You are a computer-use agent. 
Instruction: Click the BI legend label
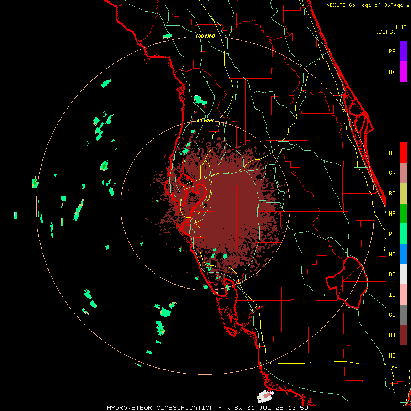coord(392,335)
